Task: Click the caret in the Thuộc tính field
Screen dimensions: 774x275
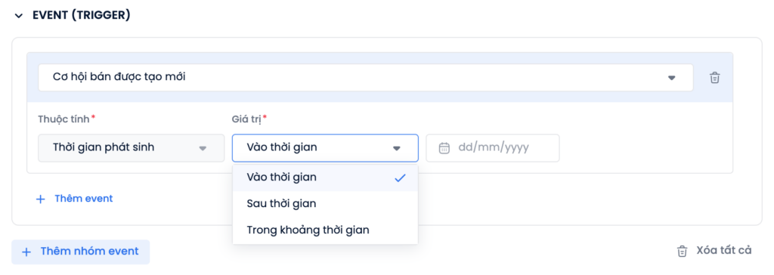Action: [203, 148]
